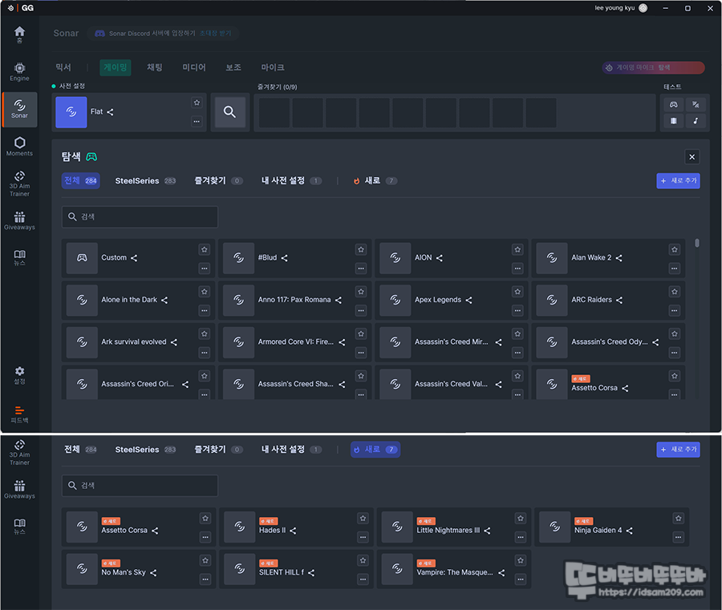Open the Engine section in sidebar

coord(19,72)
